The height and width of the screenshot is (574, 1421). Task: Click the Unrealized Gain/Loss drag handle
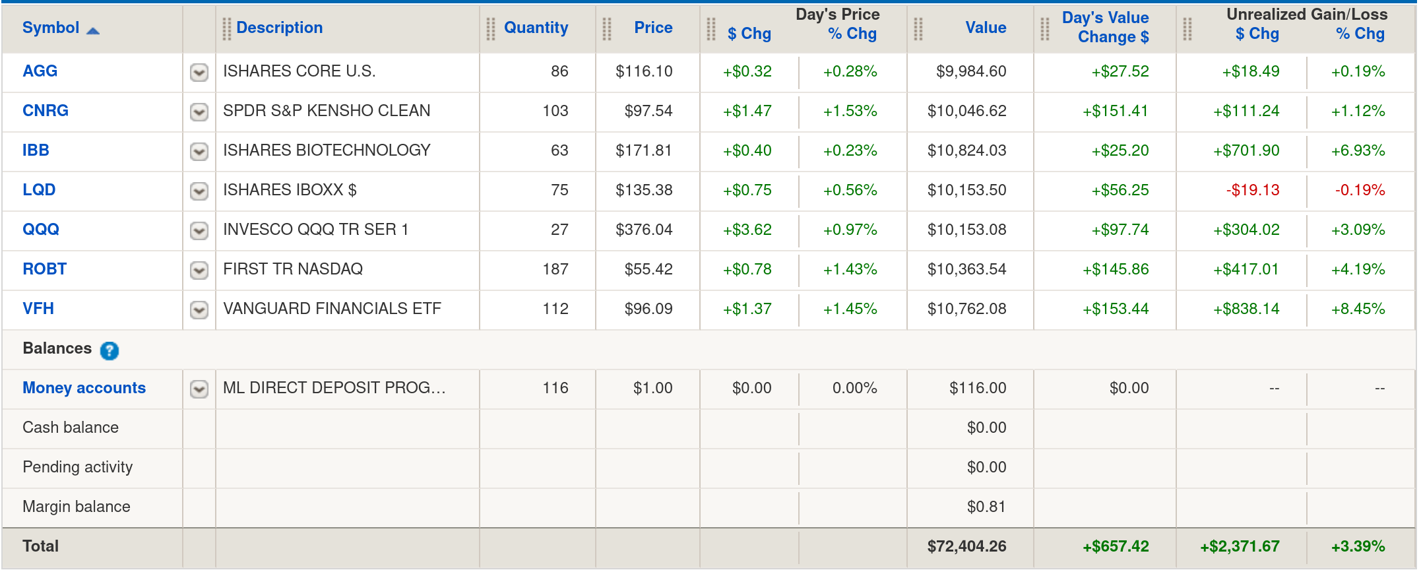pos(1187,28)
